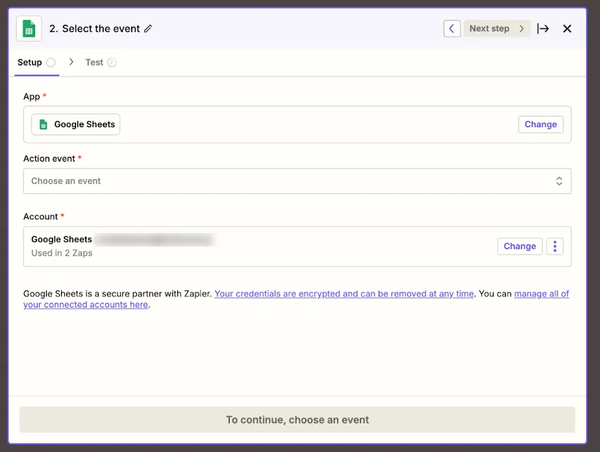This screenshot has width=600, height=452.
Task: Expand panel using the arrow-to-bar icon
Action: 543,29
